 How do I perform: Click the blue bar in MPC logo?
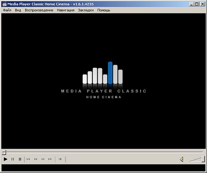pyautogui.click(x=110, y=73)
